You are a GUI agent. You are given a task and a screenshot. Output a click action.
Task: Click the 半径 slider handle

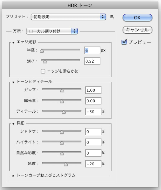tap(42, 51)
